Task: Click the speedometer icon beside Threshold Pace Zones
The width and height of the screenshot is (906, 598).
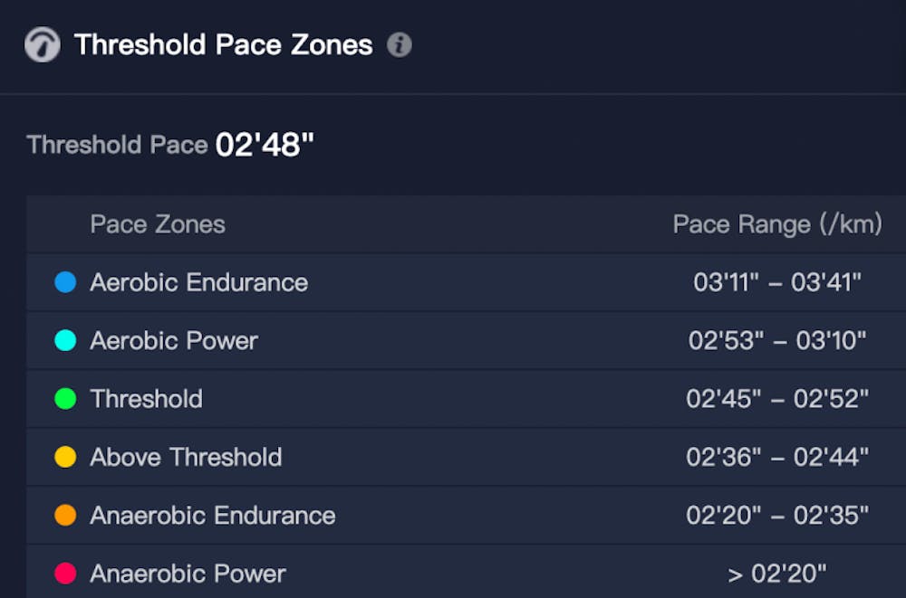Action: pos(43,44)
